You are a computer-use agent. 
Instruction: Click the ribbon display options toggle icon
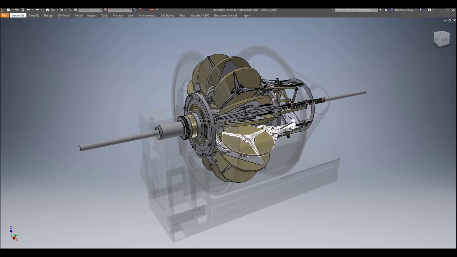click(x=246, y=15)
